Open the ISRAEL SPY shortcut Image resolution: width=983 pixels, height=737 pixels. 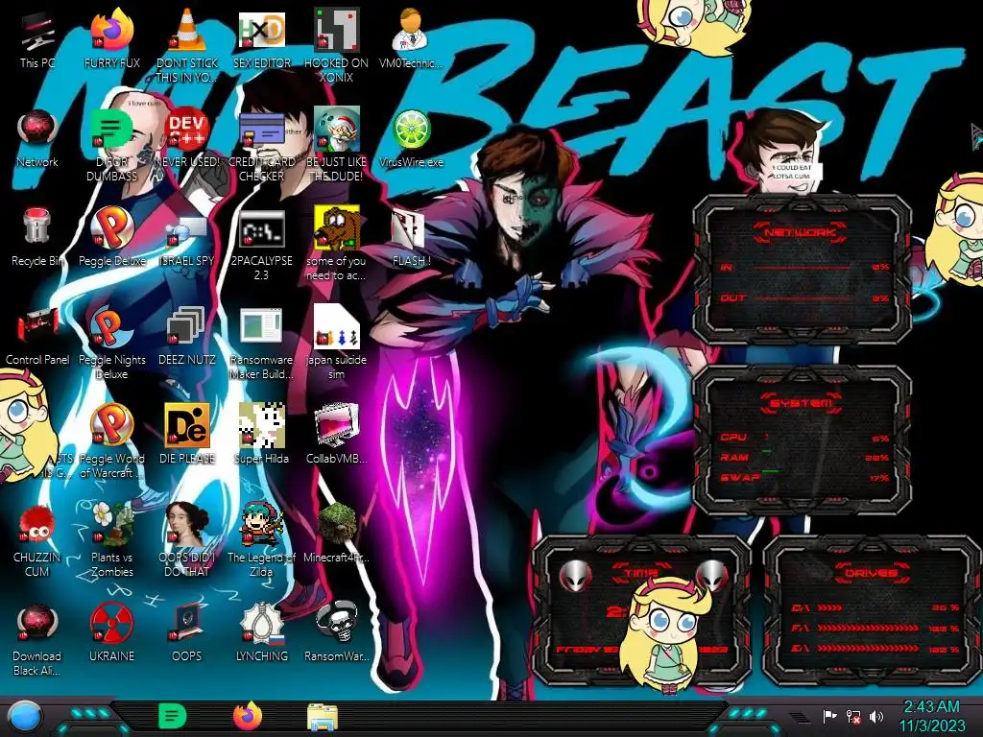(x=187, y=237)
